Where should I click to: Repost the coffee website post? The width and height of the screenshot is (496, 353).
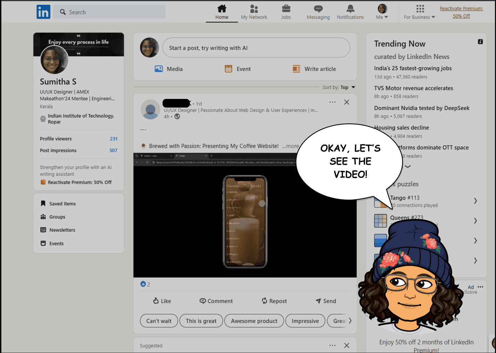coord(274,301)
